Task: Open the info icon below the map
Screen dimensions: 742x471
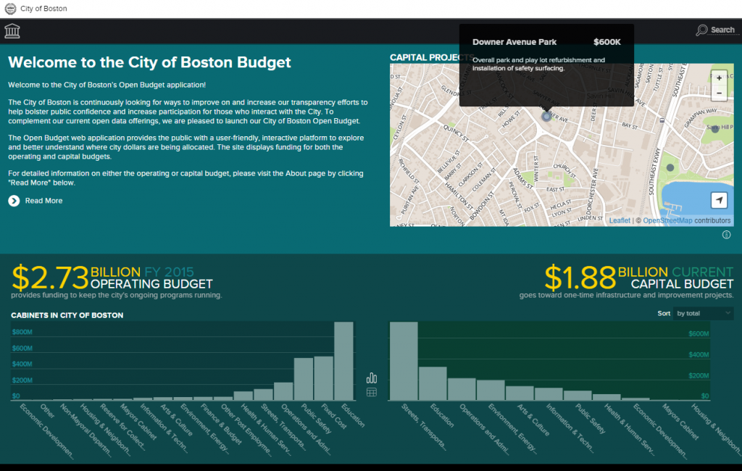Action: click(x=726, y=235)
